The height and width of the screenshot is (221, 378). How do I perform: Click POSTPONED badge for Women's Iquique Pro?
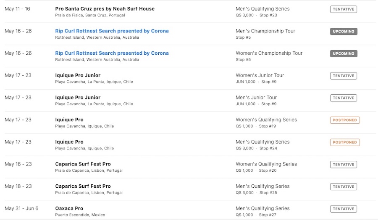coord(345,120)
